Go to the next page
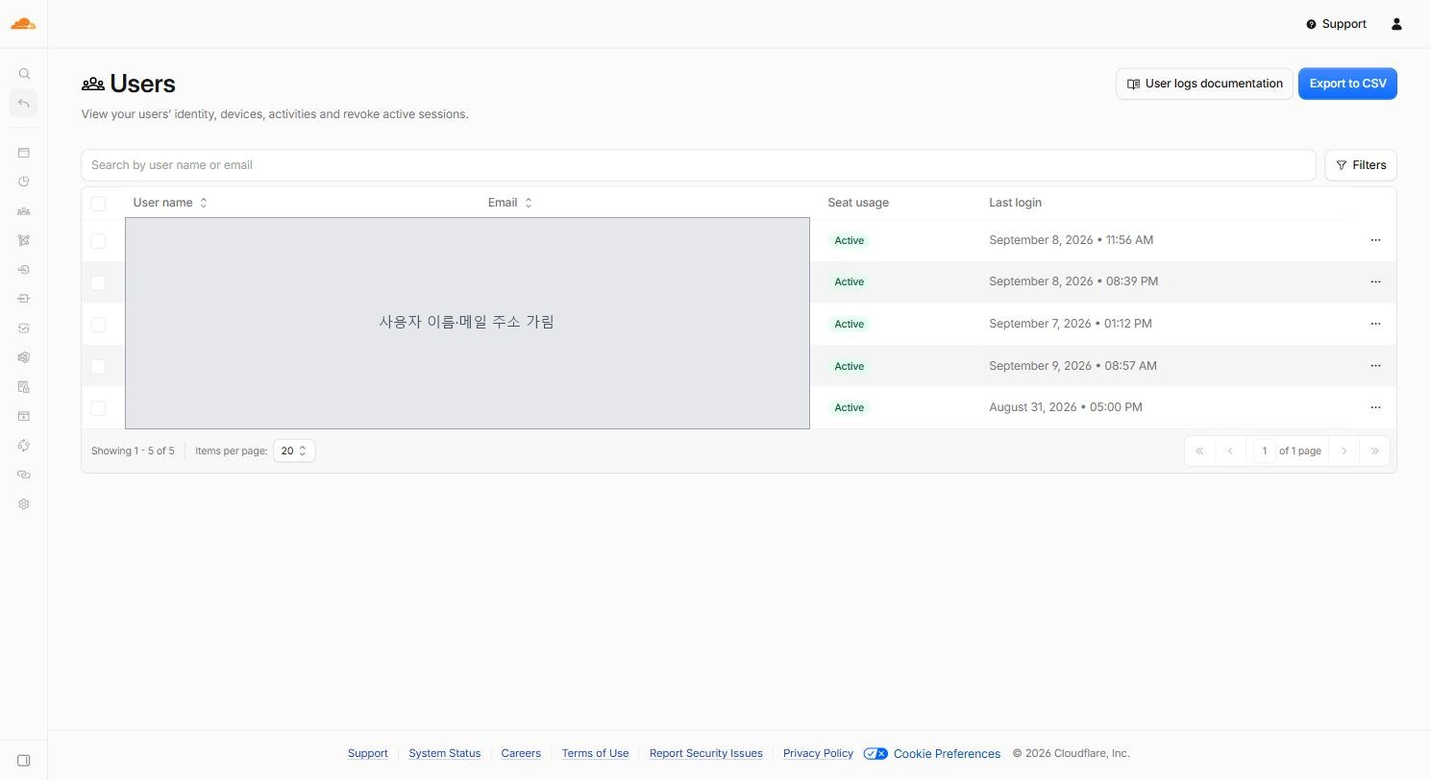The image size is (1430, 780). [x=1344, y=451]
